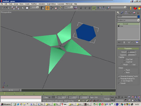Image resolution: width=141 pixels, height=106 pixels.
Task: Open the Graph Editors menu
Action: pyautogui.click(x=51, y=4)
